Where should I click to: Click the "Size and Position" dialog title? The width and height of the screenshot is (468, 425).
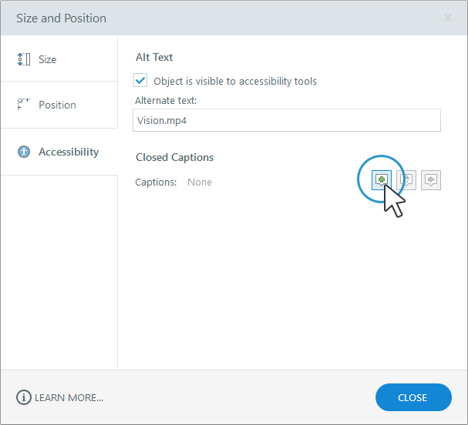(x=62, y=18)
